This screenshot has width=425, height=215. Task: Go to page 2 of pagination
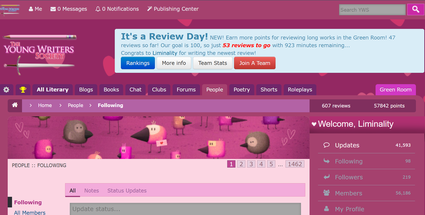point(241,164)
